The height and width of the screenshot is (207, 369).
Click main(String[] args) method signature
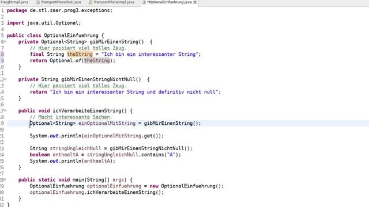pyautogui.click(x=100, y=180)
